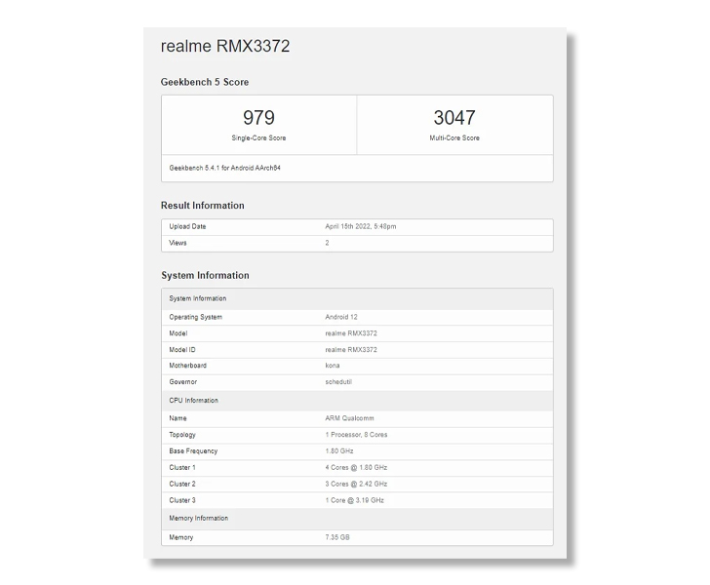The image size is (710, 585).
Task: Click the Operating System label
Action: [x=196, y=317]
